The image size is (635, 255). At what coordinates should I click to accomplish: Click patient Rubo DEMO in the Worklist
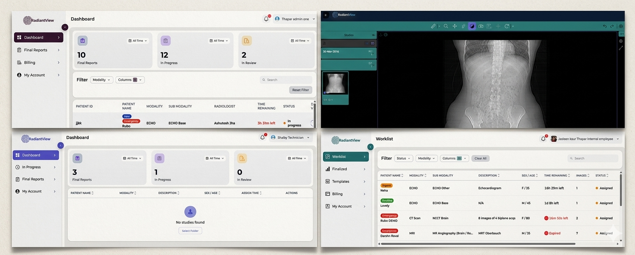(389, 221)
